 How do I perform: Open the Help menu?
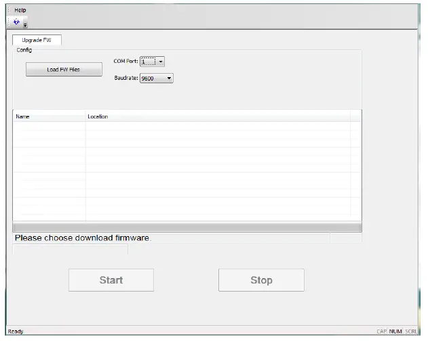click(20, 10)
